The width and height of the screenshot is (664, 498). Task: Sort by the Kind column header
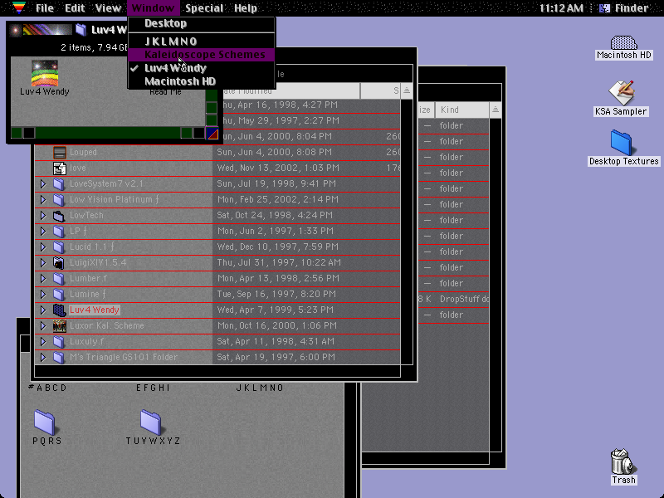pos(462,110)
